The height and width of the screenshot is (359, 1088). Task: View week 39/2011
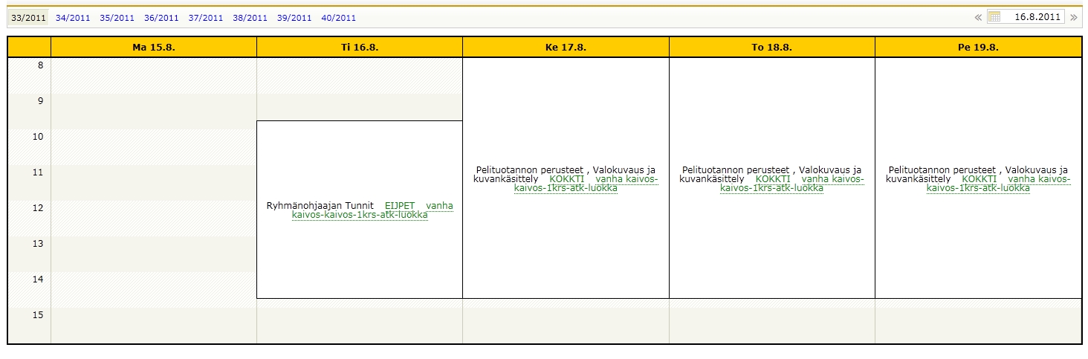tap(294, 18)
